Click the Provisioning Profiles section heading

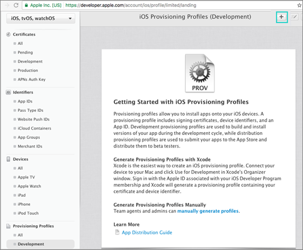[33, 226]
